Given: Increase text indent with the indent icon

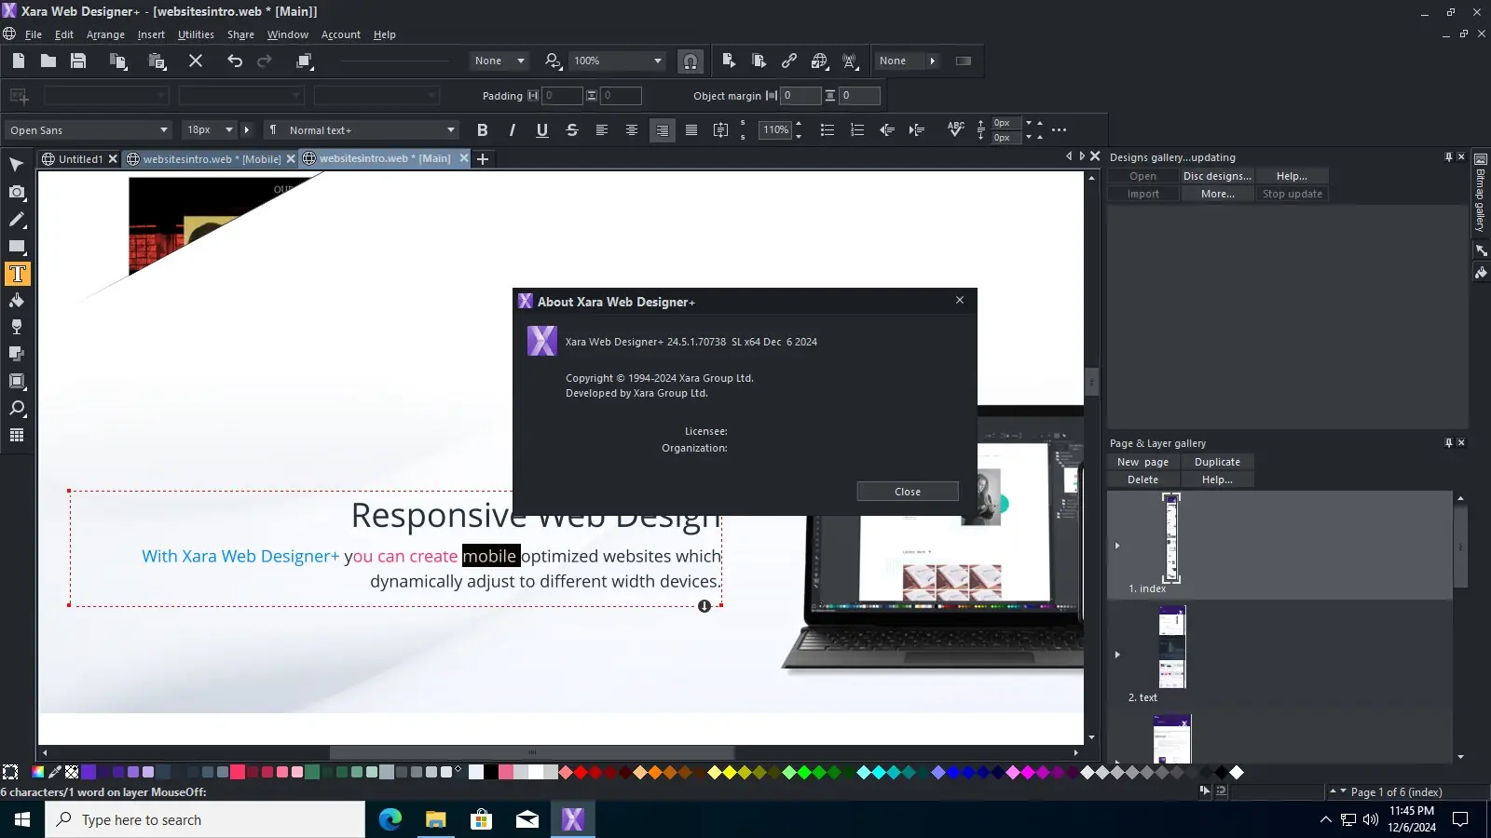Looking at the screenshot, I should coord(917,130).
